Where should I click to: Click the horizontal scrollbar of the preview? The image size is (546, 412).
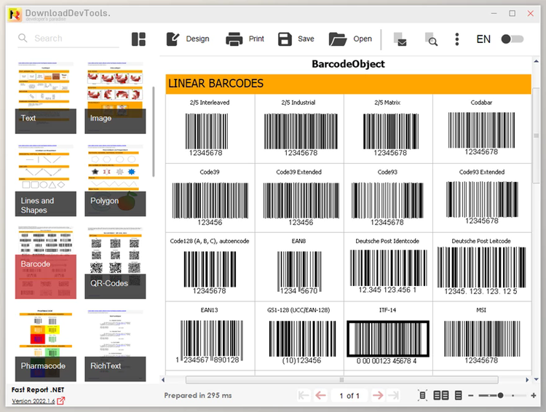pos(341,380)
